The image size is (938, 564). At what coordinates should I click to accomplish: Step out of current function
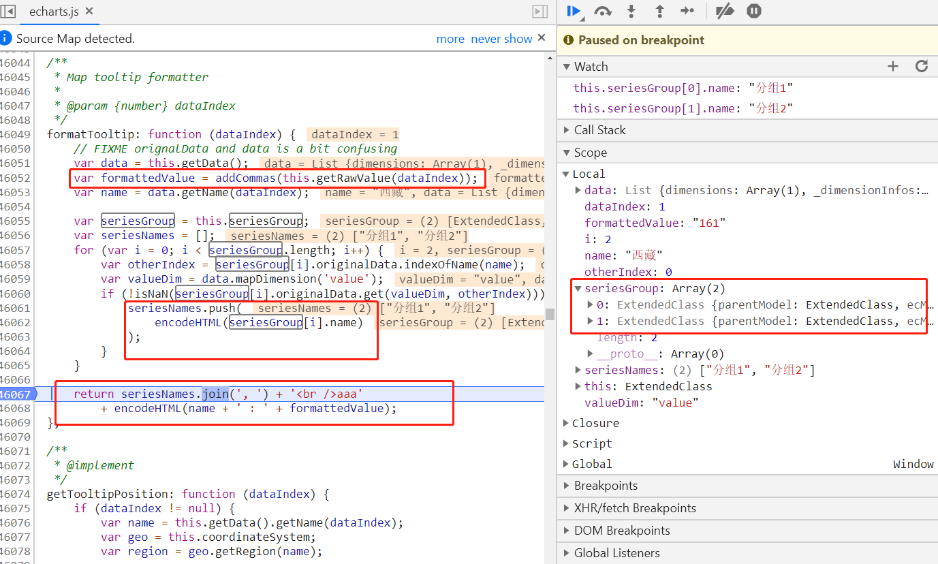[x=659, y=11]
